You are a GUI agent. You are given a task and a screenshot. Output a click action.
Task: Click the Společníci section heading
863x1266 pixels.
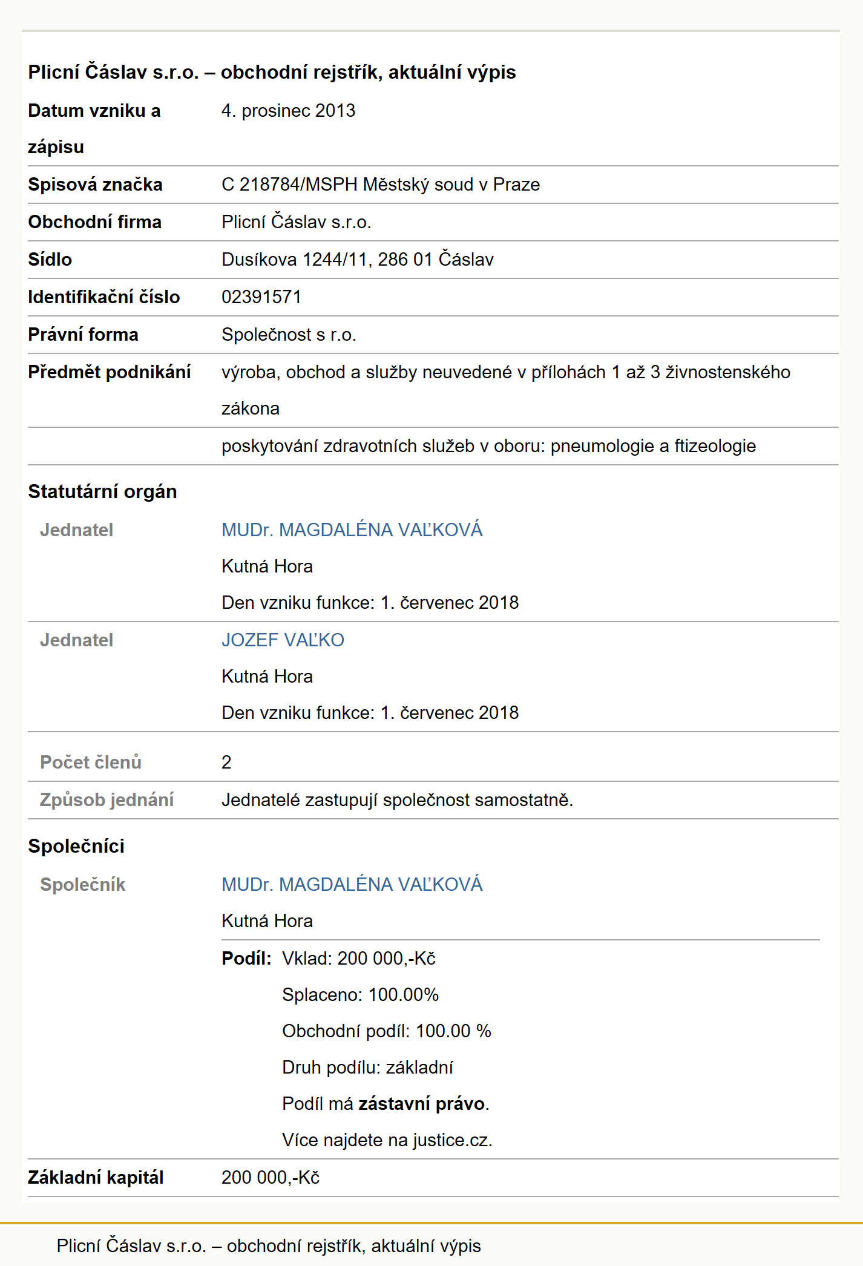76,846
